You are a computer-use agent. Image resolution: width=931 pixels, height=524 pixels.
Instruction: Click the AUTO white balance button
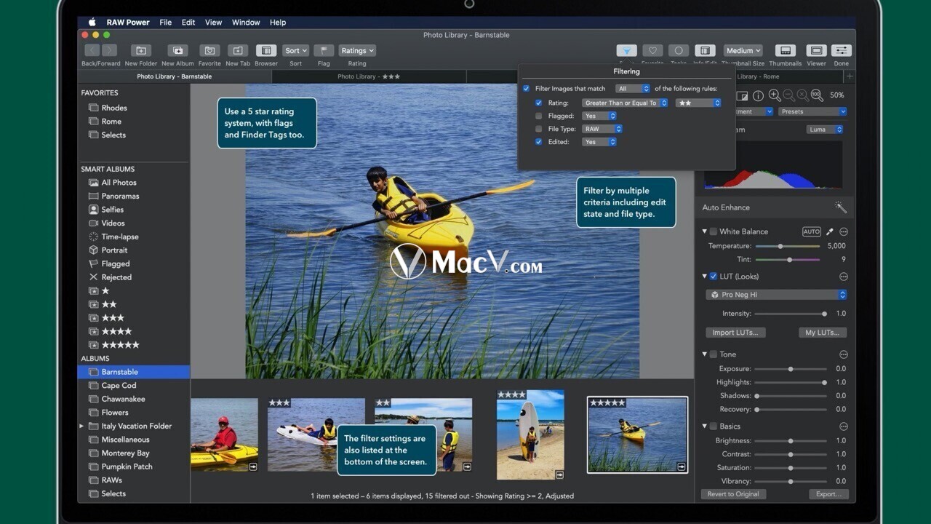tap(811, 231)
